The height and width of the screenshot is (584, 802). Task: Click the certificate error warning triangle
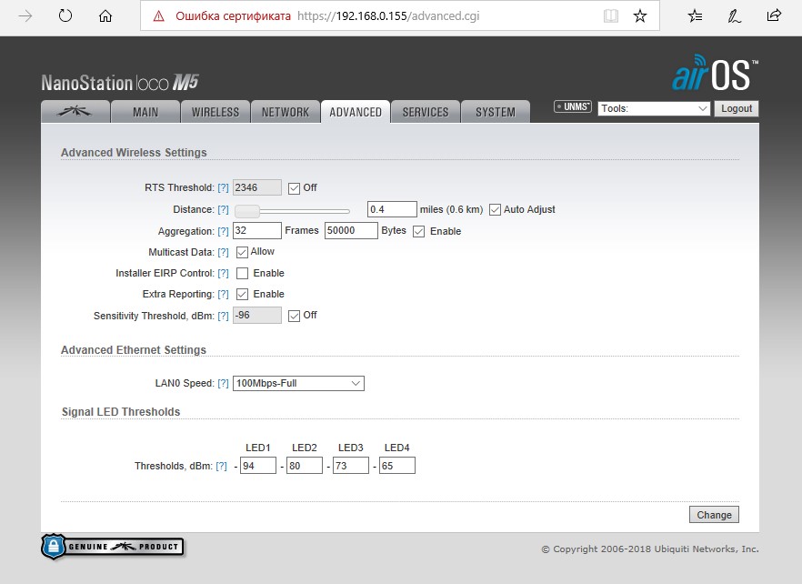point(159,16)
